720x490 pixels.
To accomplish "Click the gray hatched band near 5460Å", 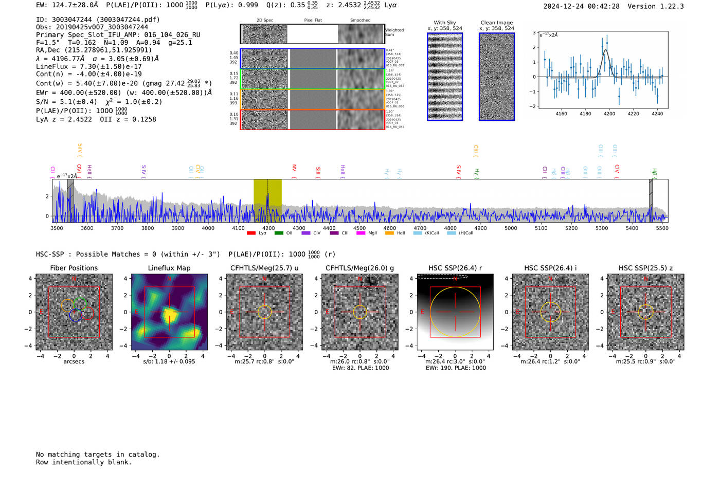I will 651,201.
